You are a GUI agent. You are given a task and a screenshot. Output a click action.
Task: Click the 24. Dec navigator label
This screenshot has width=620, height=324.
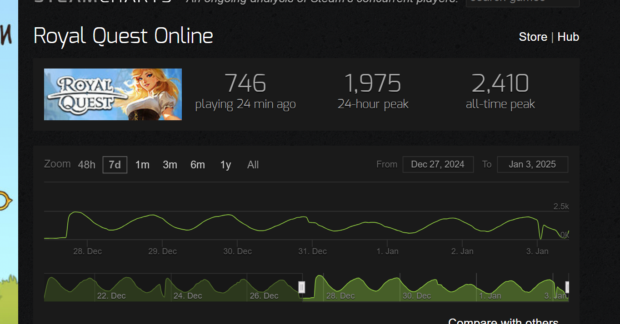click(x=188, y=296)
